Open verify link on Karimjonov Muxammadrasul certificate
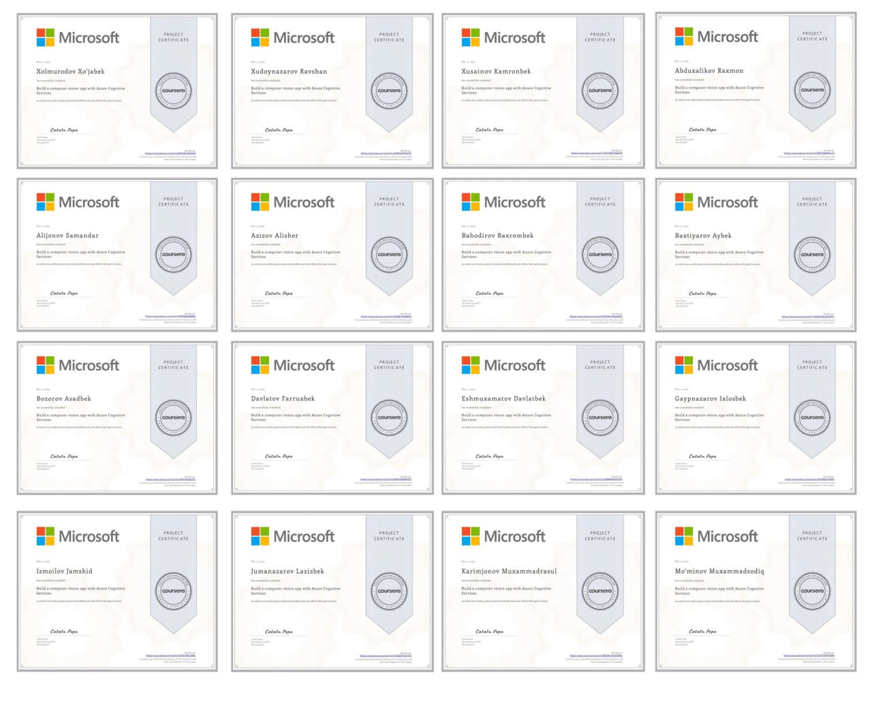 point(596,656)
